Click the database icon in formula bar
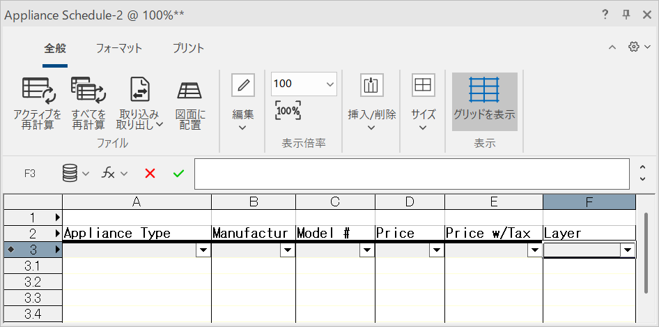The image size is (659, 327). tap(75, 174)
